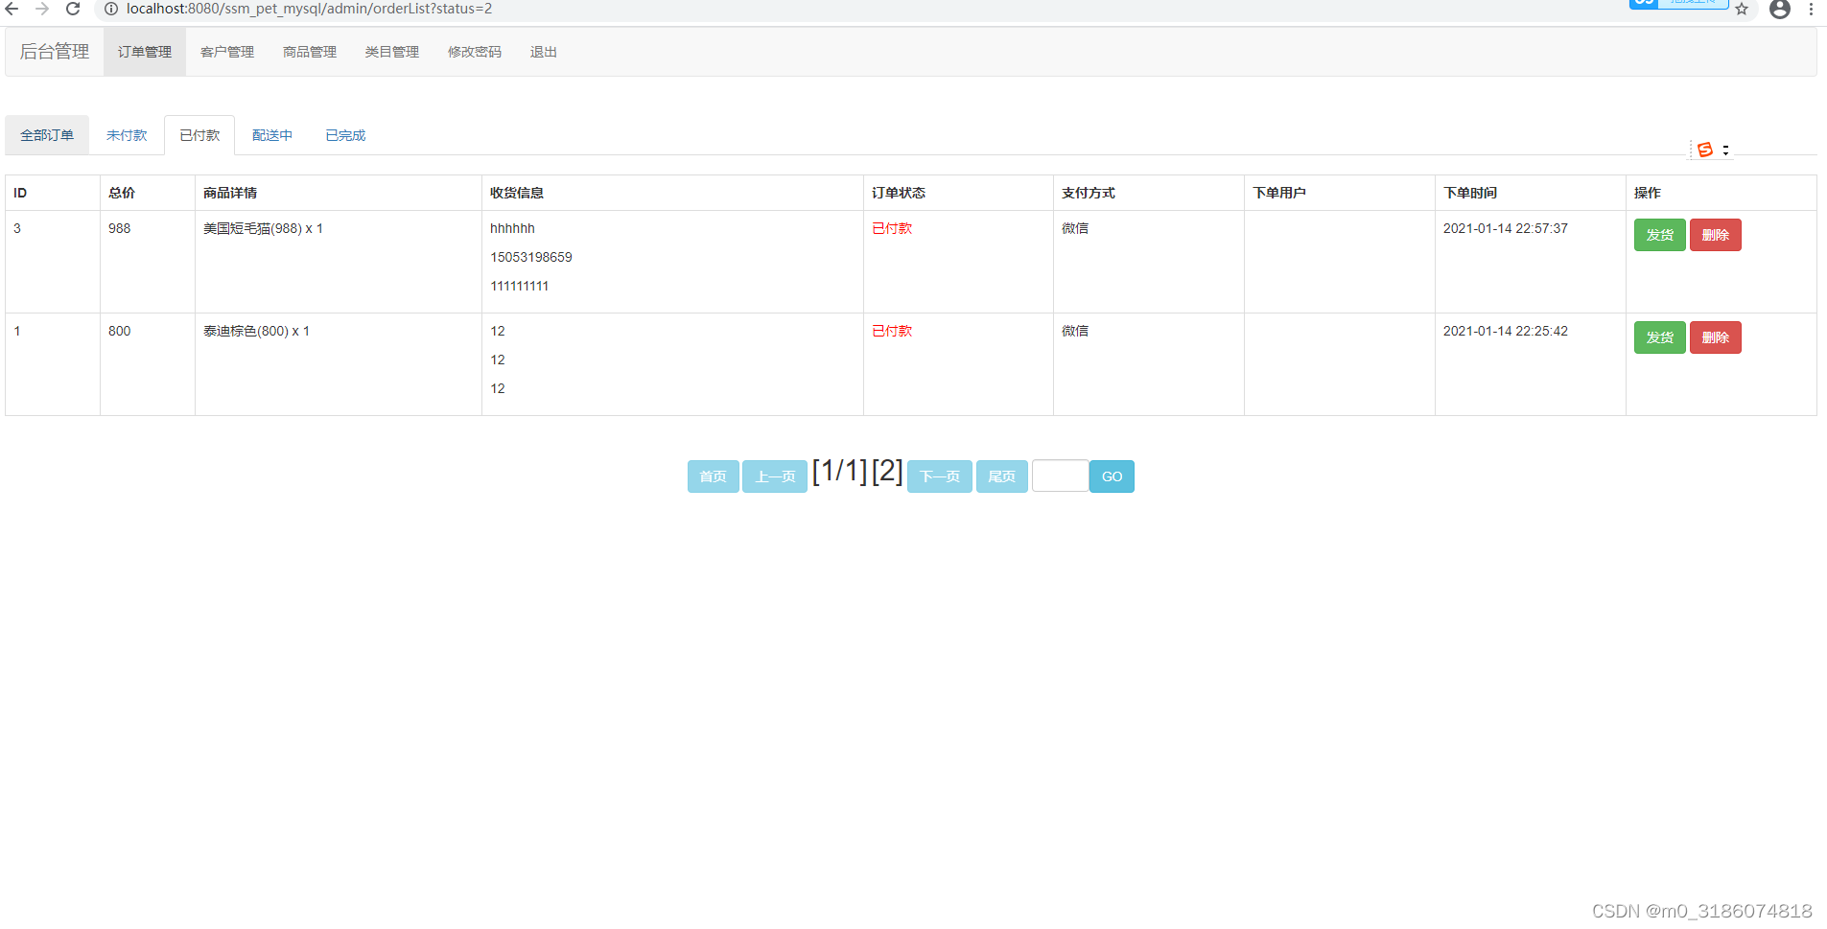
Task: Click phone number 15053198659
Action: pyautogui.click(x=531, y=257)
